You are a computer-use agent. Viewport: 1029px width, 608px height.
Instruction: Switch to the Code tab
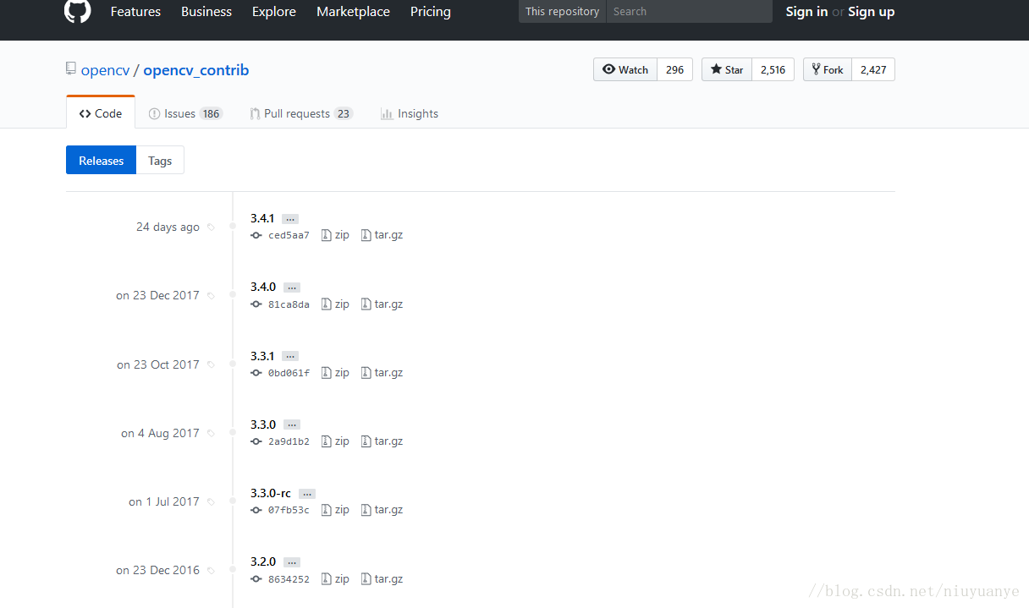pyautogui.click(x=101, y=112)
